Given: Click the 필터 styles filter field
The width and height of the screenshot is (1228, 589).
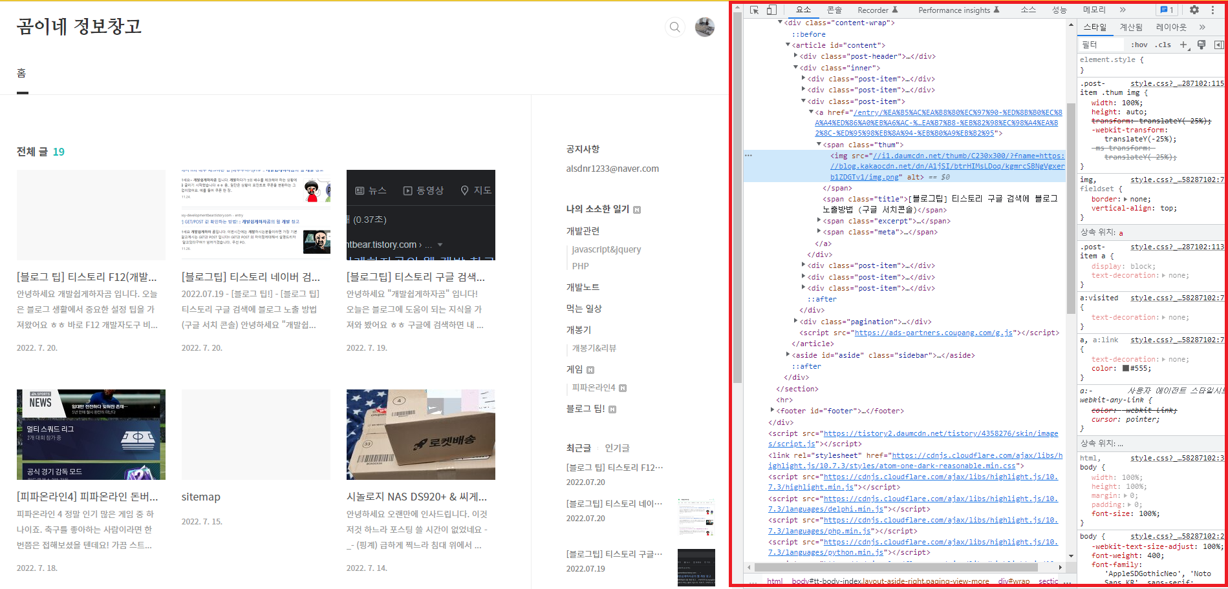Looking at the screenshot, I should coord(1103,45).
